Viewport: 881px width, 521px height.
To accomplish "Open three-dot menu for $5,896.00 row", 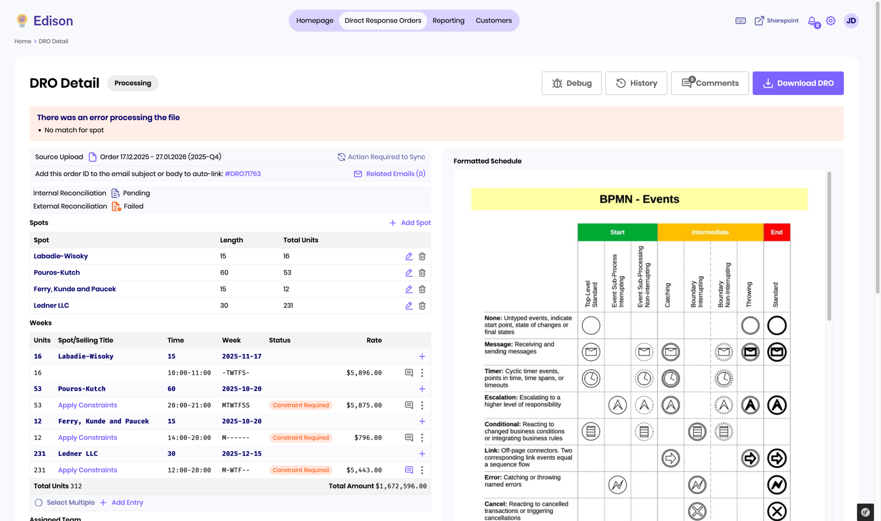I will point(422,373).
